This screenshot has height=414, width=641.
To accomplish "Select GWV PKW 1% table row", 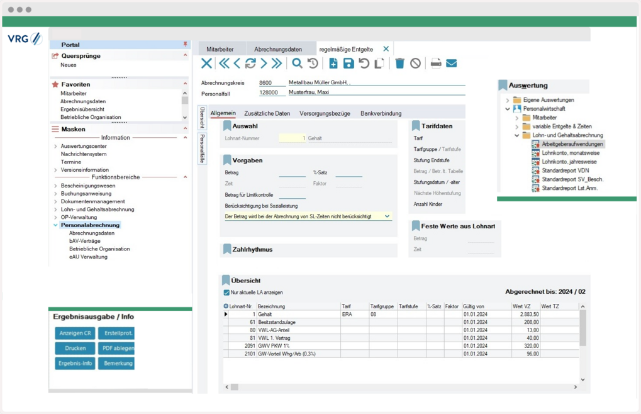I will [401, 346].
